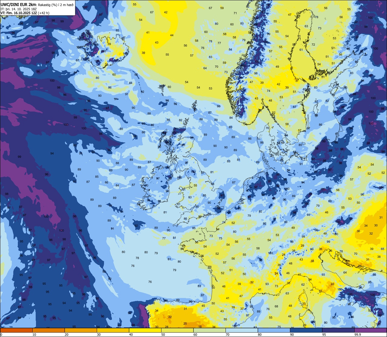Click the initialization time line starting with IT:

click(19, 9)
